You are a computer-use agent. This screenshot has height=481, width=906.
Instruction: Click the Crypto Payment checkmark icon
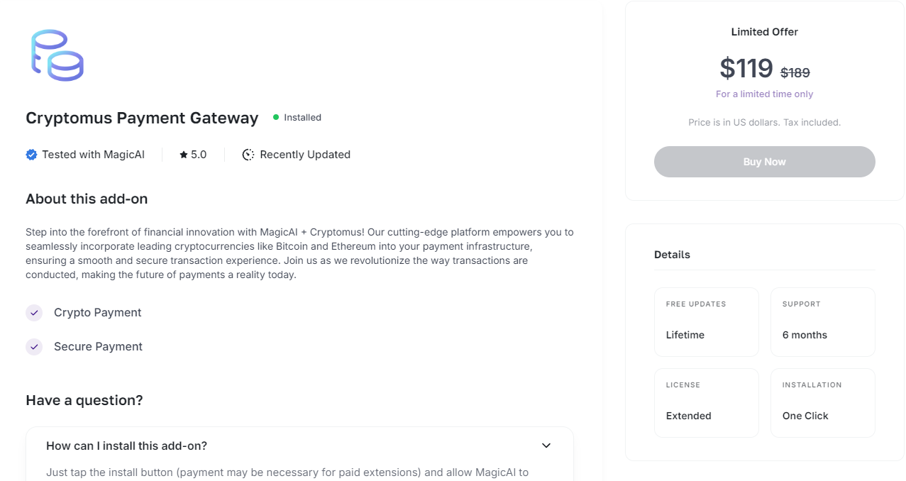click(x=34, y=313)
